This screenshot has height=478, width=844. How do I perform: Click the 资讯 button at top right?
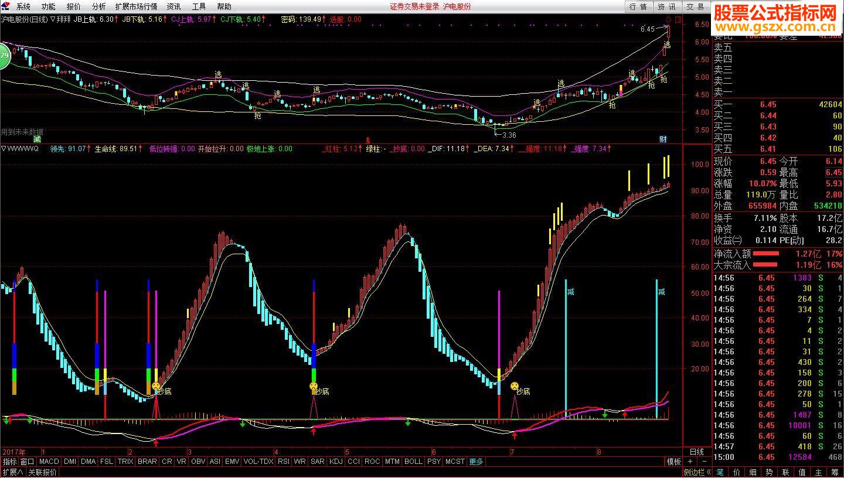click(666, 6)
